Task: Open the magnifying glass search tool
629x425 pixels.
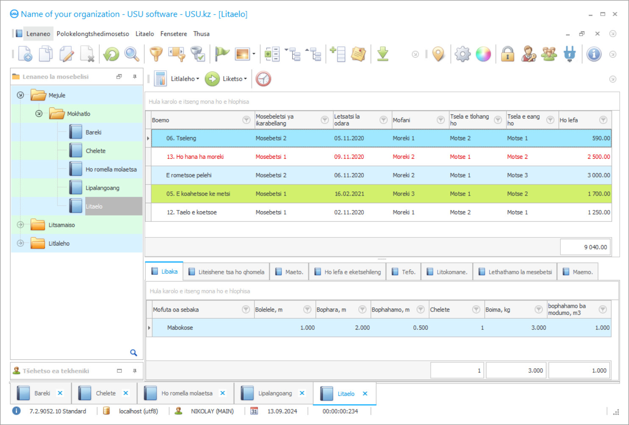Action: [x=132, y=54]
